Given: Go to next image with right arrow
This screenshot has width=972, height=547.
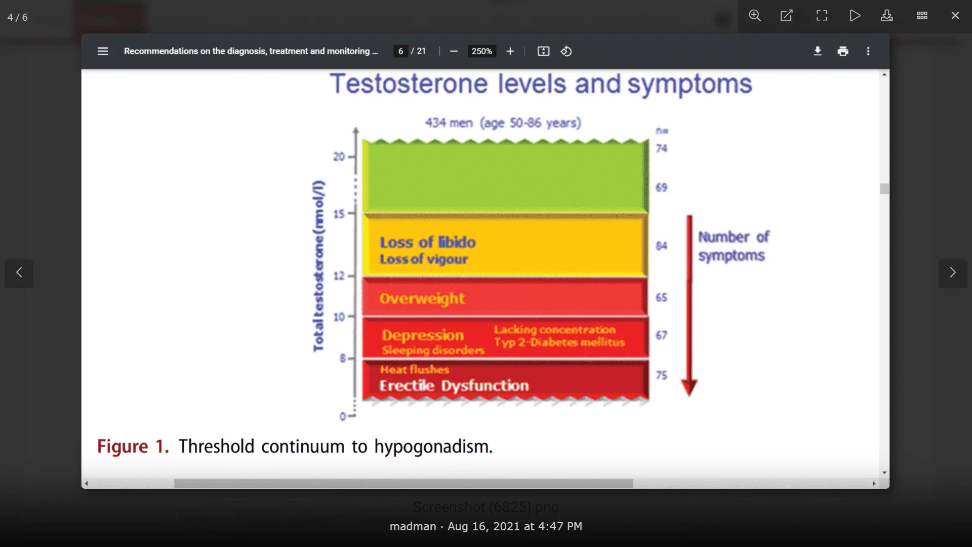Looking at the screenshot, I should coord(953,273).
